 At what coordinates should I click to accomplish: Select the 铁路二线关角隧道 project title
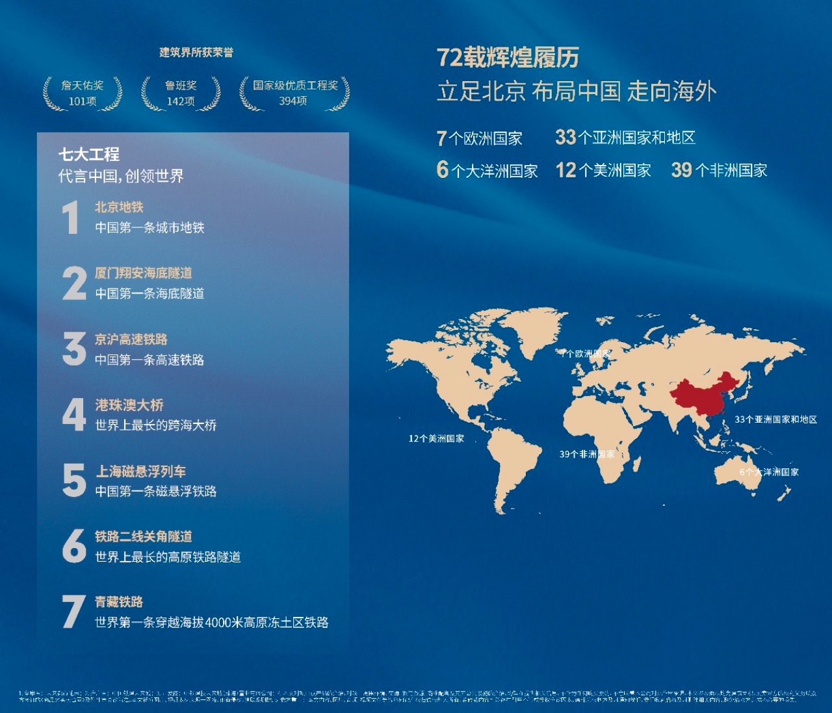click(x=144, y=536)
